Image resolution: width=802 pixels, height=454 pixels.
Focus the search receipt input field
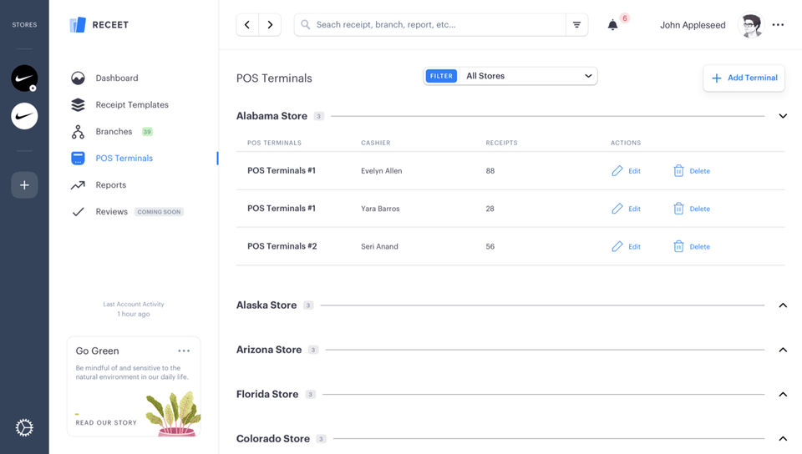point(429,24)
